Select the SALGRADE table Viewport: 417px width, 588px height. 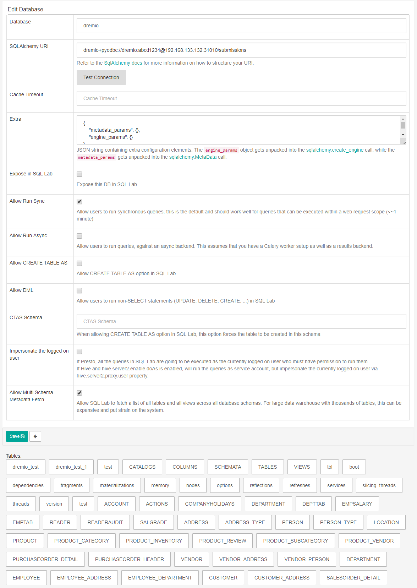click(154, 522)
